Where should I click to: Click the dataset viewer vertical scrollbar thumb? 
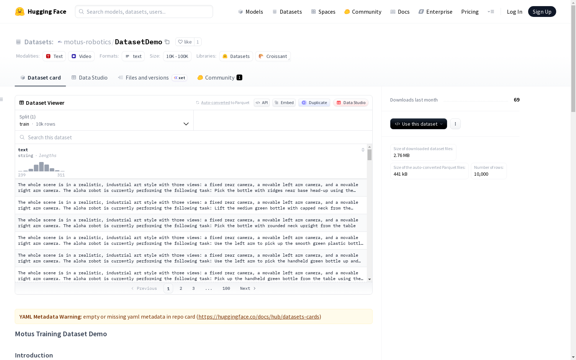click(x=369, y=155)
